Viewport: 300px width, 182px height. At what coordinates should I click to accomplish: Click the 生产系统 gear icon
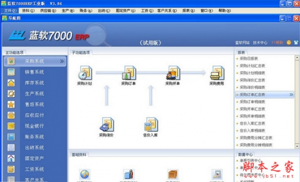(x=11, y=93)
